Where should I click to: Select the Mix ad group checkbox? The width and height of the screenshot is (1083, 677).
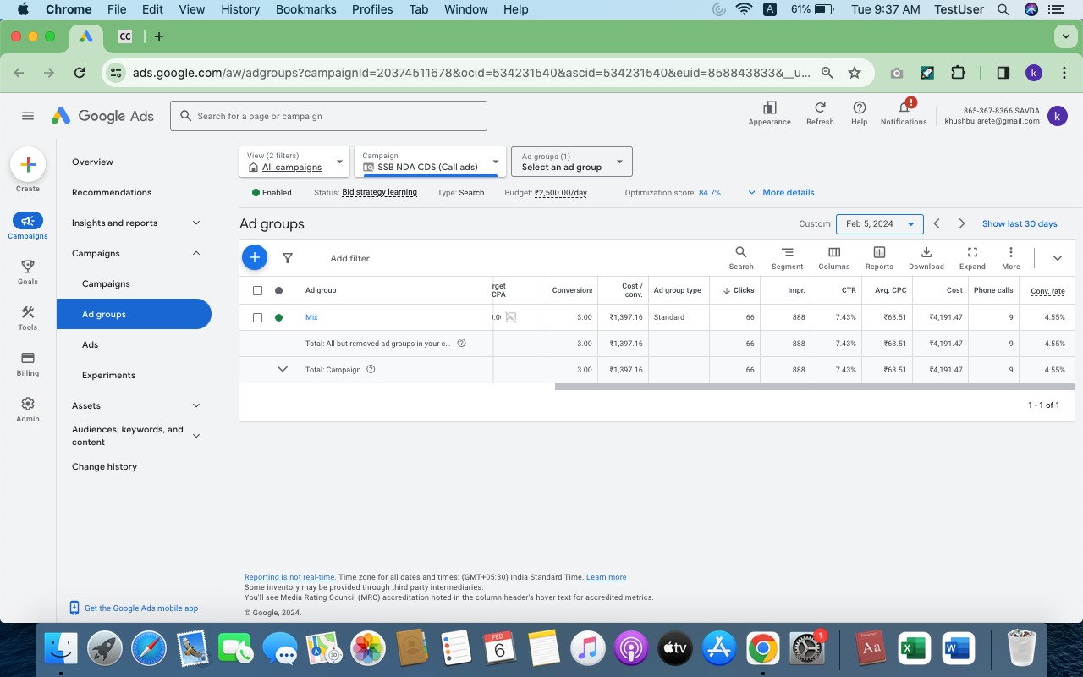point(258,317)
